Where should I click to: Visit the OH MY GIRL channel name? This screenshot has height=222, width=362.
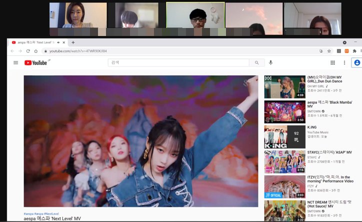(315, 86)
